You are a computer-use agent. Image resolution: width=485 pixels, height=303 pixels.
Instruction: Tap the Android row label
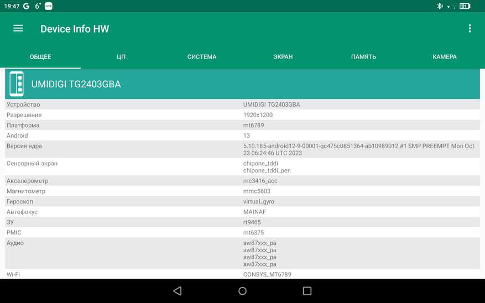pos(17,135)
